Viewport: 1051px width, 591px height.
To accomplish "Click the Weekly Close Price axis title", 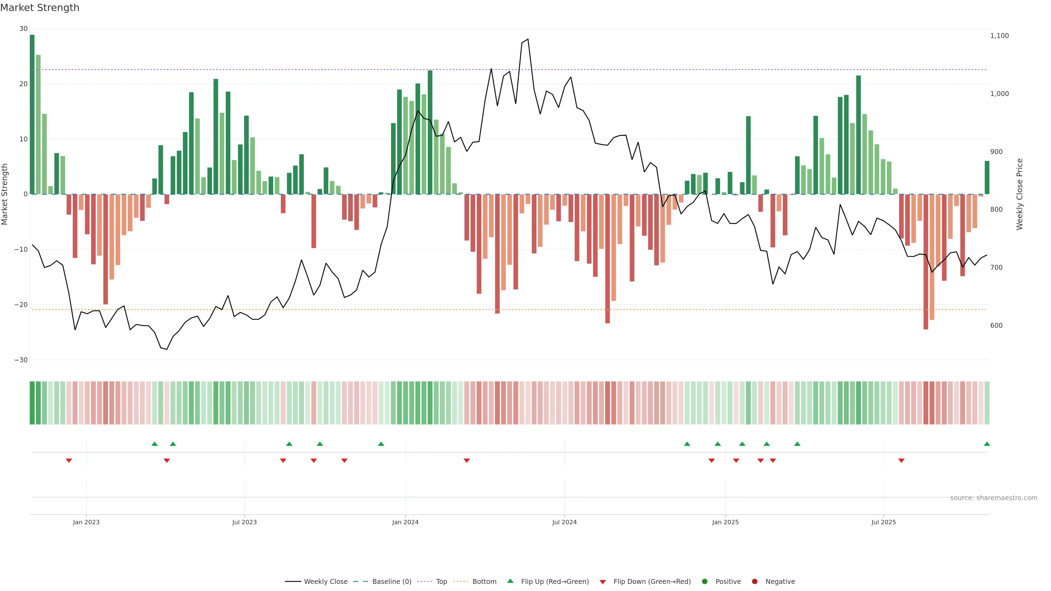I will pyautogui.click(x=1020, y=194).
